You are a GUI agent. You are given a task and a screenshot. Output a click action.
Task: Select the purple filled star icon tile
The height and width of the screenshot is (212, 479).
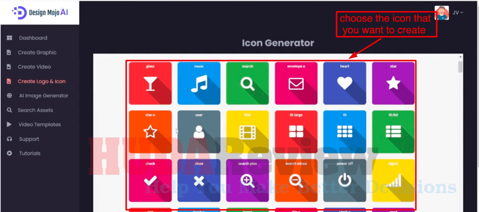pyautogui.click(x=393, y=83)
